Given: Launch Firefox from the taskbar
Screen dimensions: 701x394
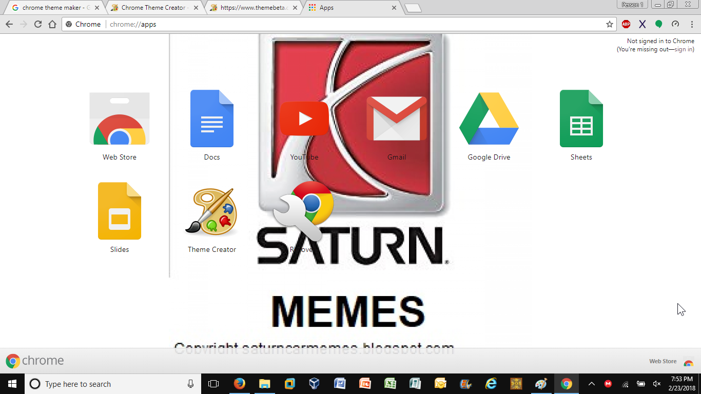Looking at the screenshot, I should click(x=239, y=384).
